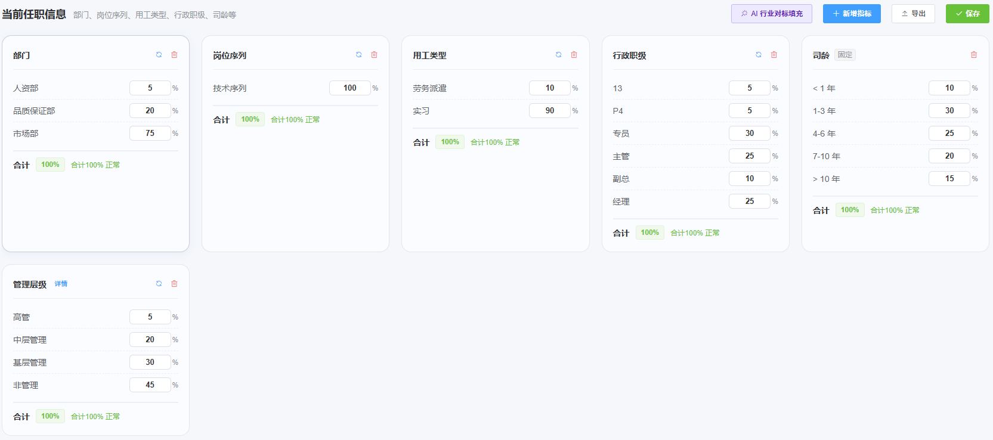Edit 中层管理 percentage field

point(150,340)
